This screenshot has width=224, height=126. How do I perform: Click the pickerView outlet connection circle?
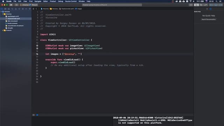[37, 48]
